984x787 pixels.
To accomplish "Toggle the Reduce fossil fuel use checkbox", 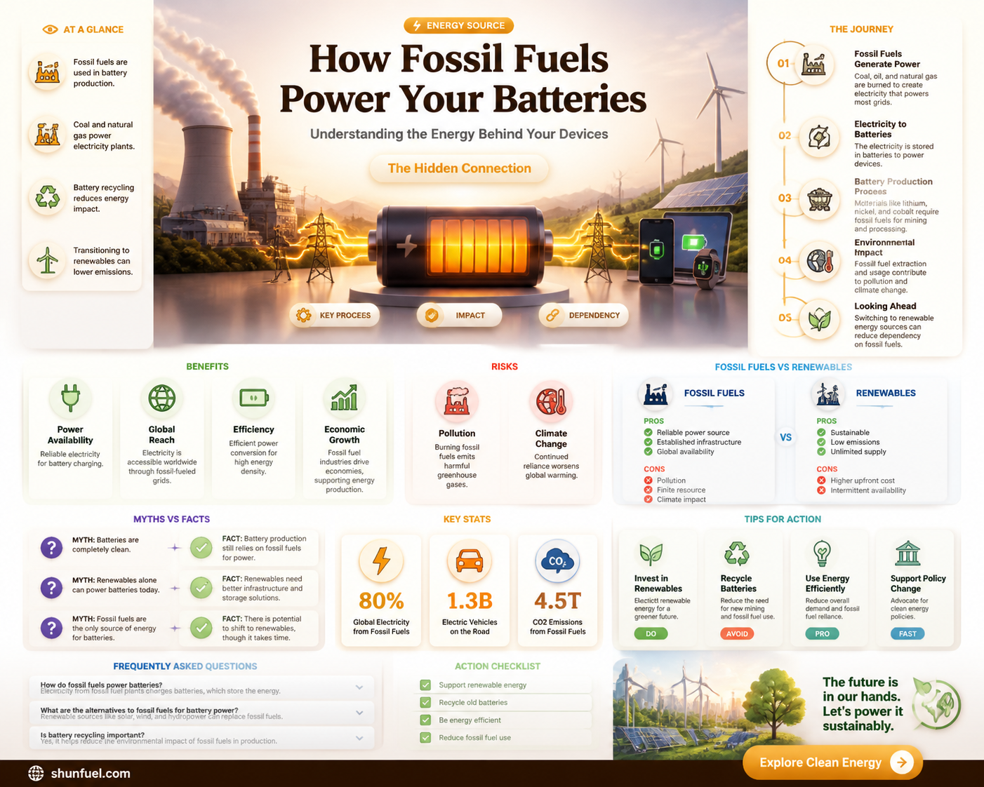I will pyautogui.click(x=425, y=738).
